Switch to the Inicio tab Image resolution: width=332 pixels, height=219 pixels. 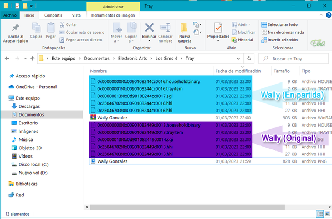[29, 15]
